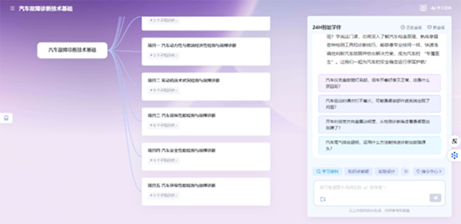Screen dimensions: 461x224
Task: Select the root node 汽车故障诊断技术基础
Action: tap(73, 50)
